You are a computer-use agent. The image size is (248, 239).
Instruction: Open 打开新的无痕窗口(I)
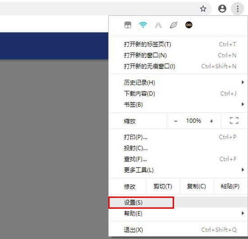tap(178, 66)
